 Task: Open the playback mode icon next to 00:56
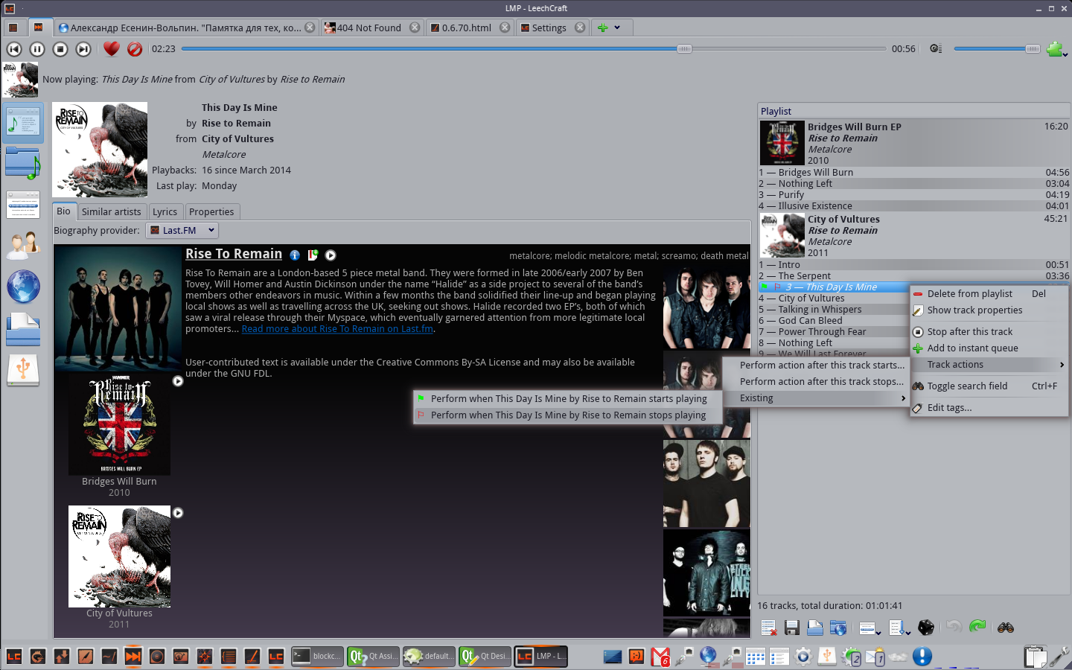[936, 48]
